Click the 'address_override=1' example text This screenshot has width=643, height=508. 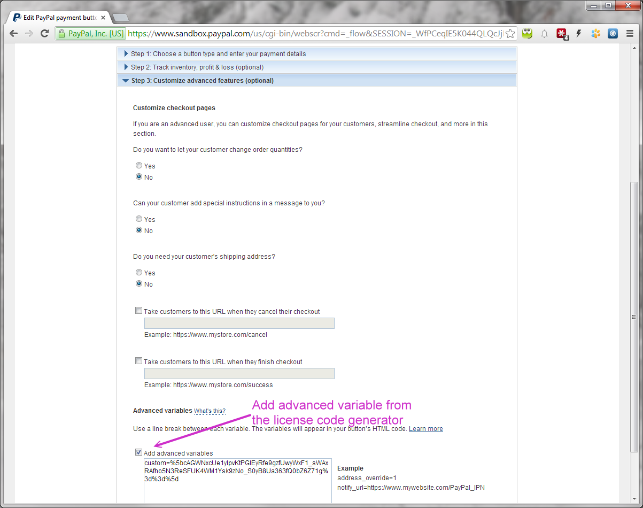367,478
